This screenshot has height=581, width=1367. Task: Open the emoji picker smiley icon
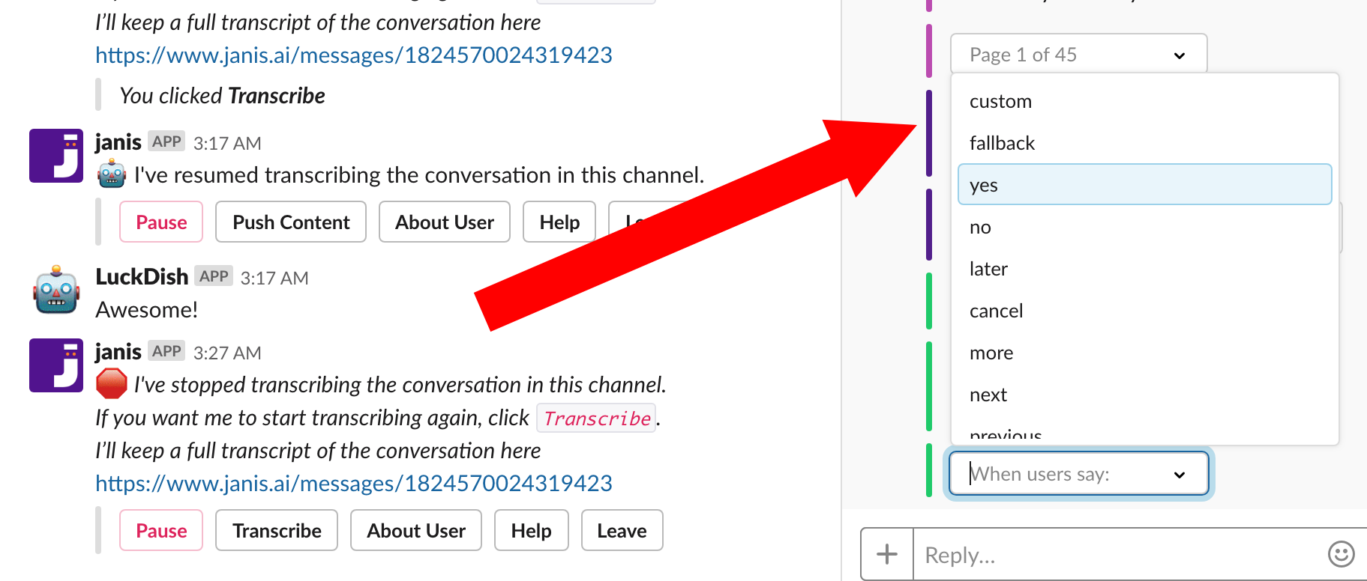point(1341,554)
